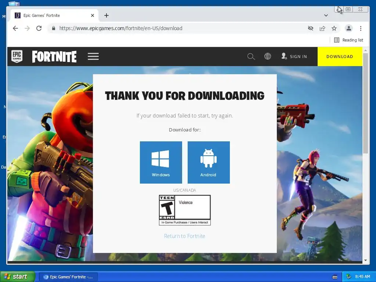
Task: Click the page vertical scrollbar thumb
Action: [365, 103]
